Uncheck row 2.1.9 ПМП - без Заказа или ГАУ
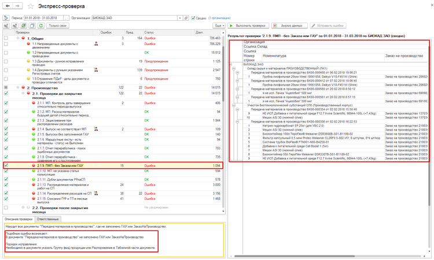 pyautogui.click(x=6, y=165)
